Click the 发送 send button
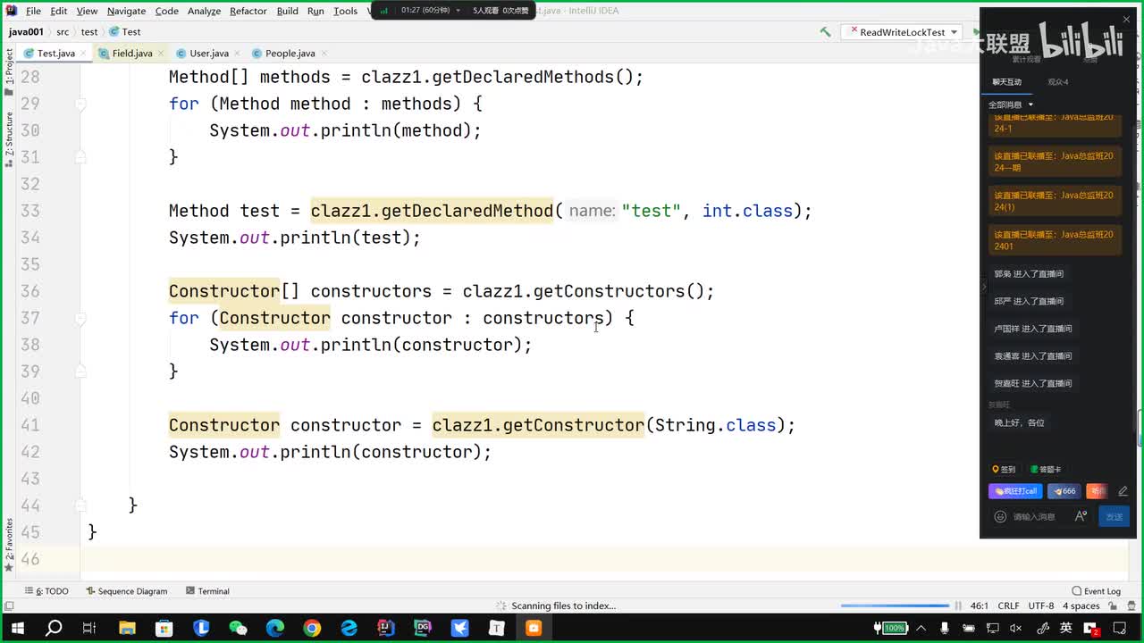1144x643 pixels. 1115,516
